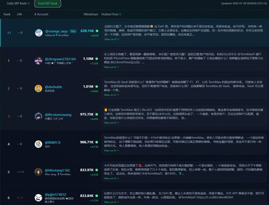This screenshot has width=269, height=205.
Task: Open View on X for @Btcniumowang post
Action: click(112, 123)
